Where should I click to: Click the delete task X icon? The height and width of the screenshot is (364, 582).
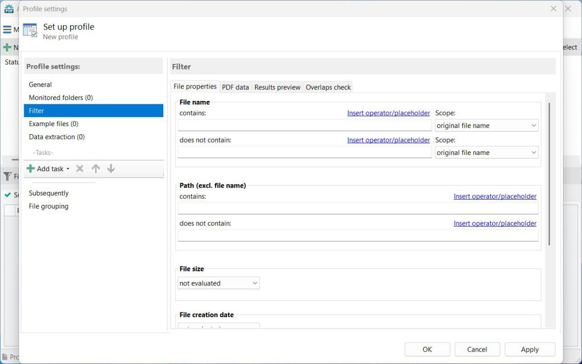click(x=80, y=169)
